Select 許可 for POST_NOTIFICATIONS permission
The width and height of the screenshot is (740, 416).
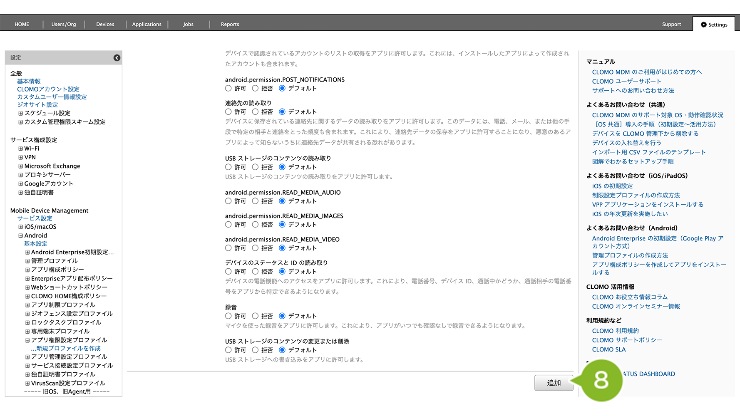click(228, 88)
